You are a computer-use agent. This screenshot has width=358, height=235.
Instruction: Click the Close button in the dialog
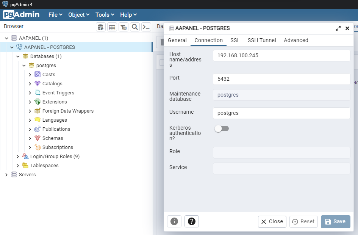click(272, 221)
